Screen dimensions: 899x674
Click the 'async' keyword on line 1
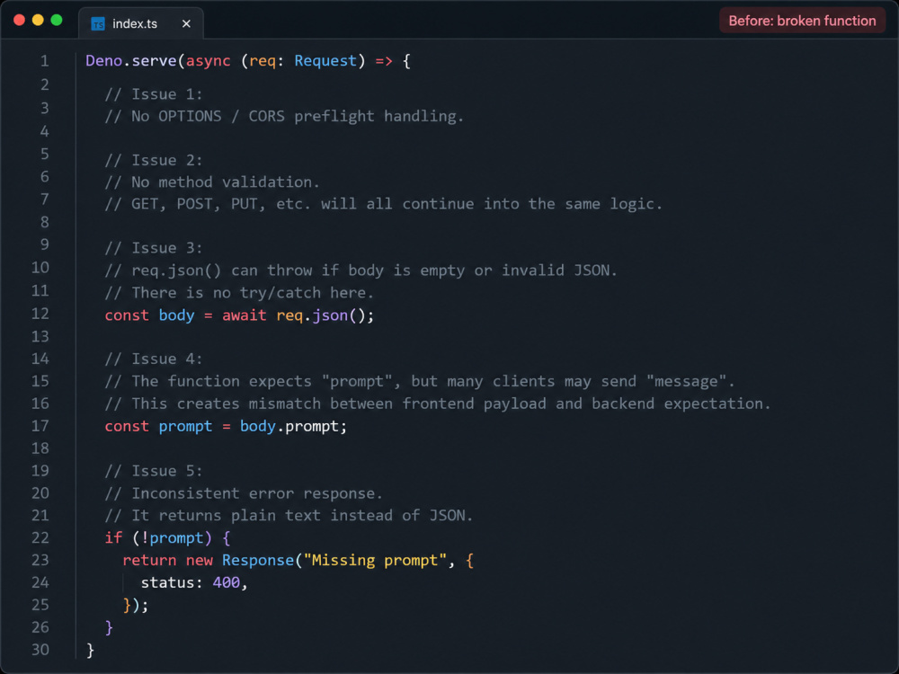208,61
